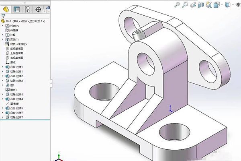Click the Display Style cube icon
Viewport: 241px width, 161px height.
[x=228, y=5]
